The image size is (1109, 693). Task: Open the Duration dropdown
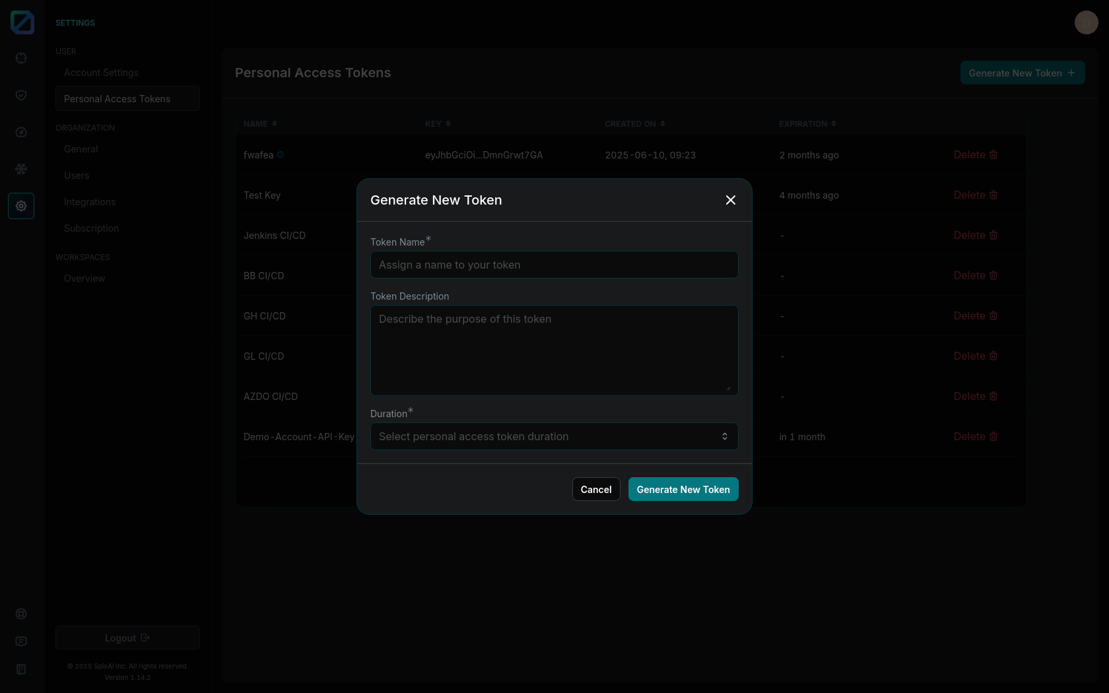[x=554, y=436]
